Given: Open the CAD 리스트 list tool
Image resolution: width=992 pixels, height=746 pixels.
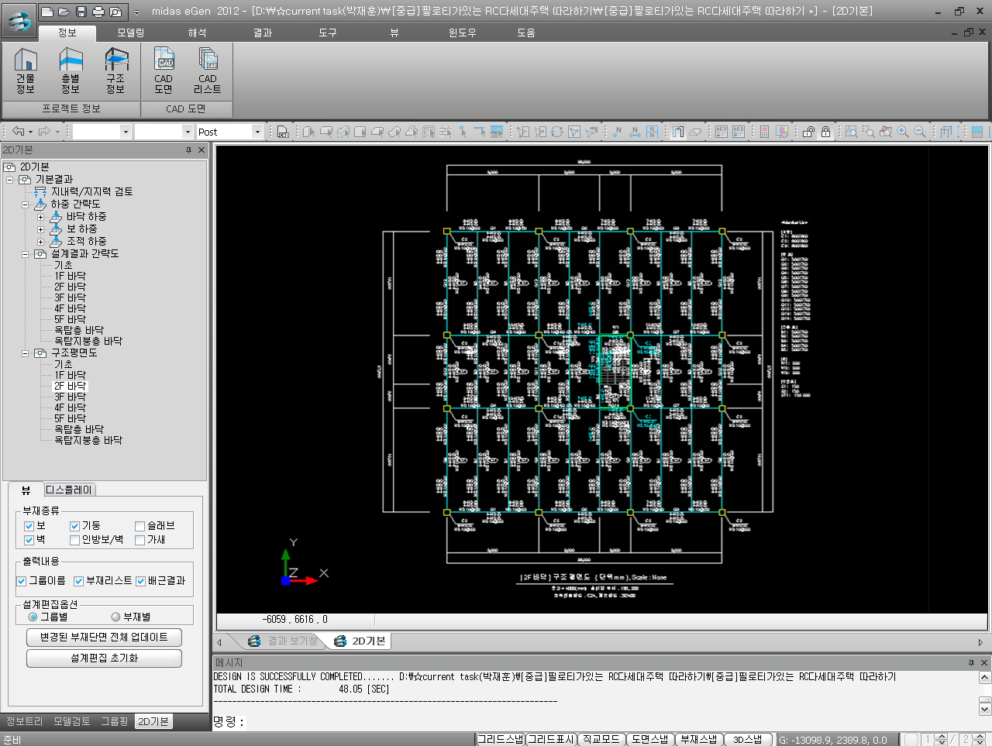Looking at the screenshot, I should (208, 71).
